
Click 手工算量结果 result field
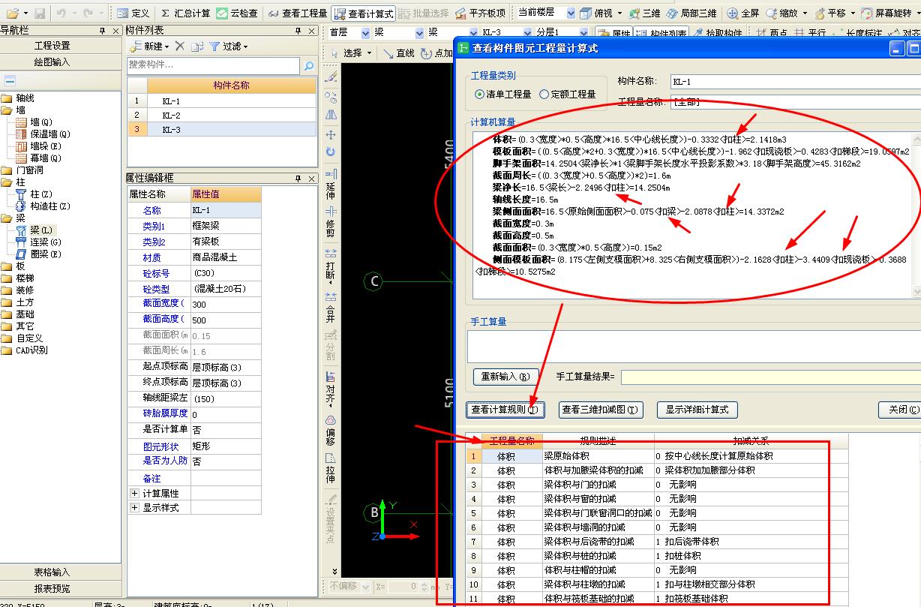[770, 377]
